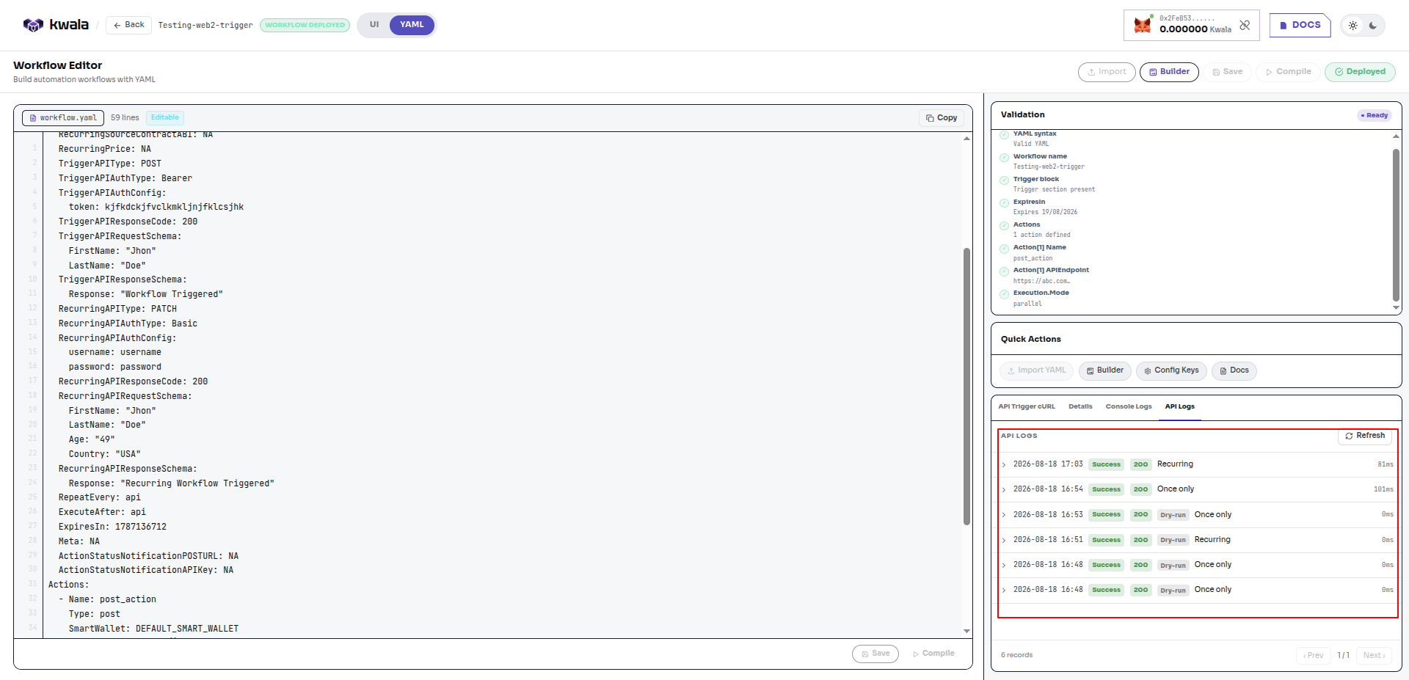This screenshot has width=1409, height=680.
Task: Click Trigger block validation check icon
Action: [1004, 180]
